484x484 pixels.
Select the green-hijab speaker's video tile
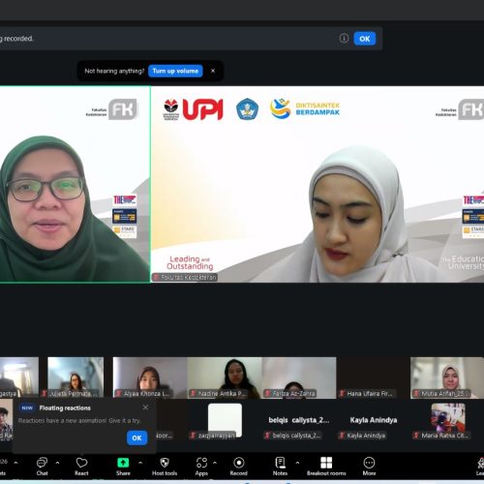point(75,184)
